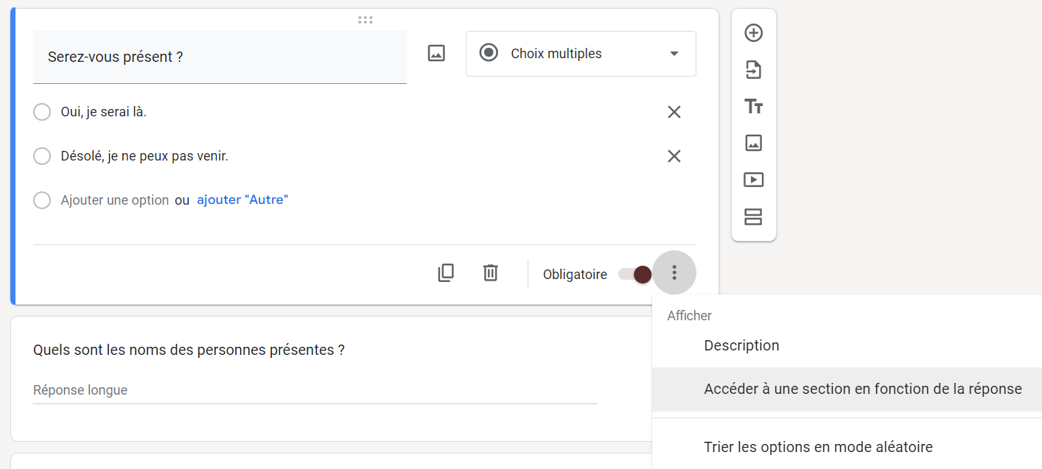Click the three-dot more options button
Screen dimensions: 1042x469
(x=674, y=273)
